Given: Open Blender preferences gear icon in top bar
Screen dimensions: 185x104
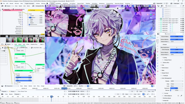Looking at the screenshot, I should click(x=47, y=3).
